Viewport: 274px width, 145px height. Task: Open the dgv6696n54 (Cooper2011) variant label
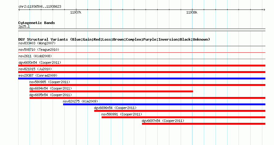click(x=115, y=108)
